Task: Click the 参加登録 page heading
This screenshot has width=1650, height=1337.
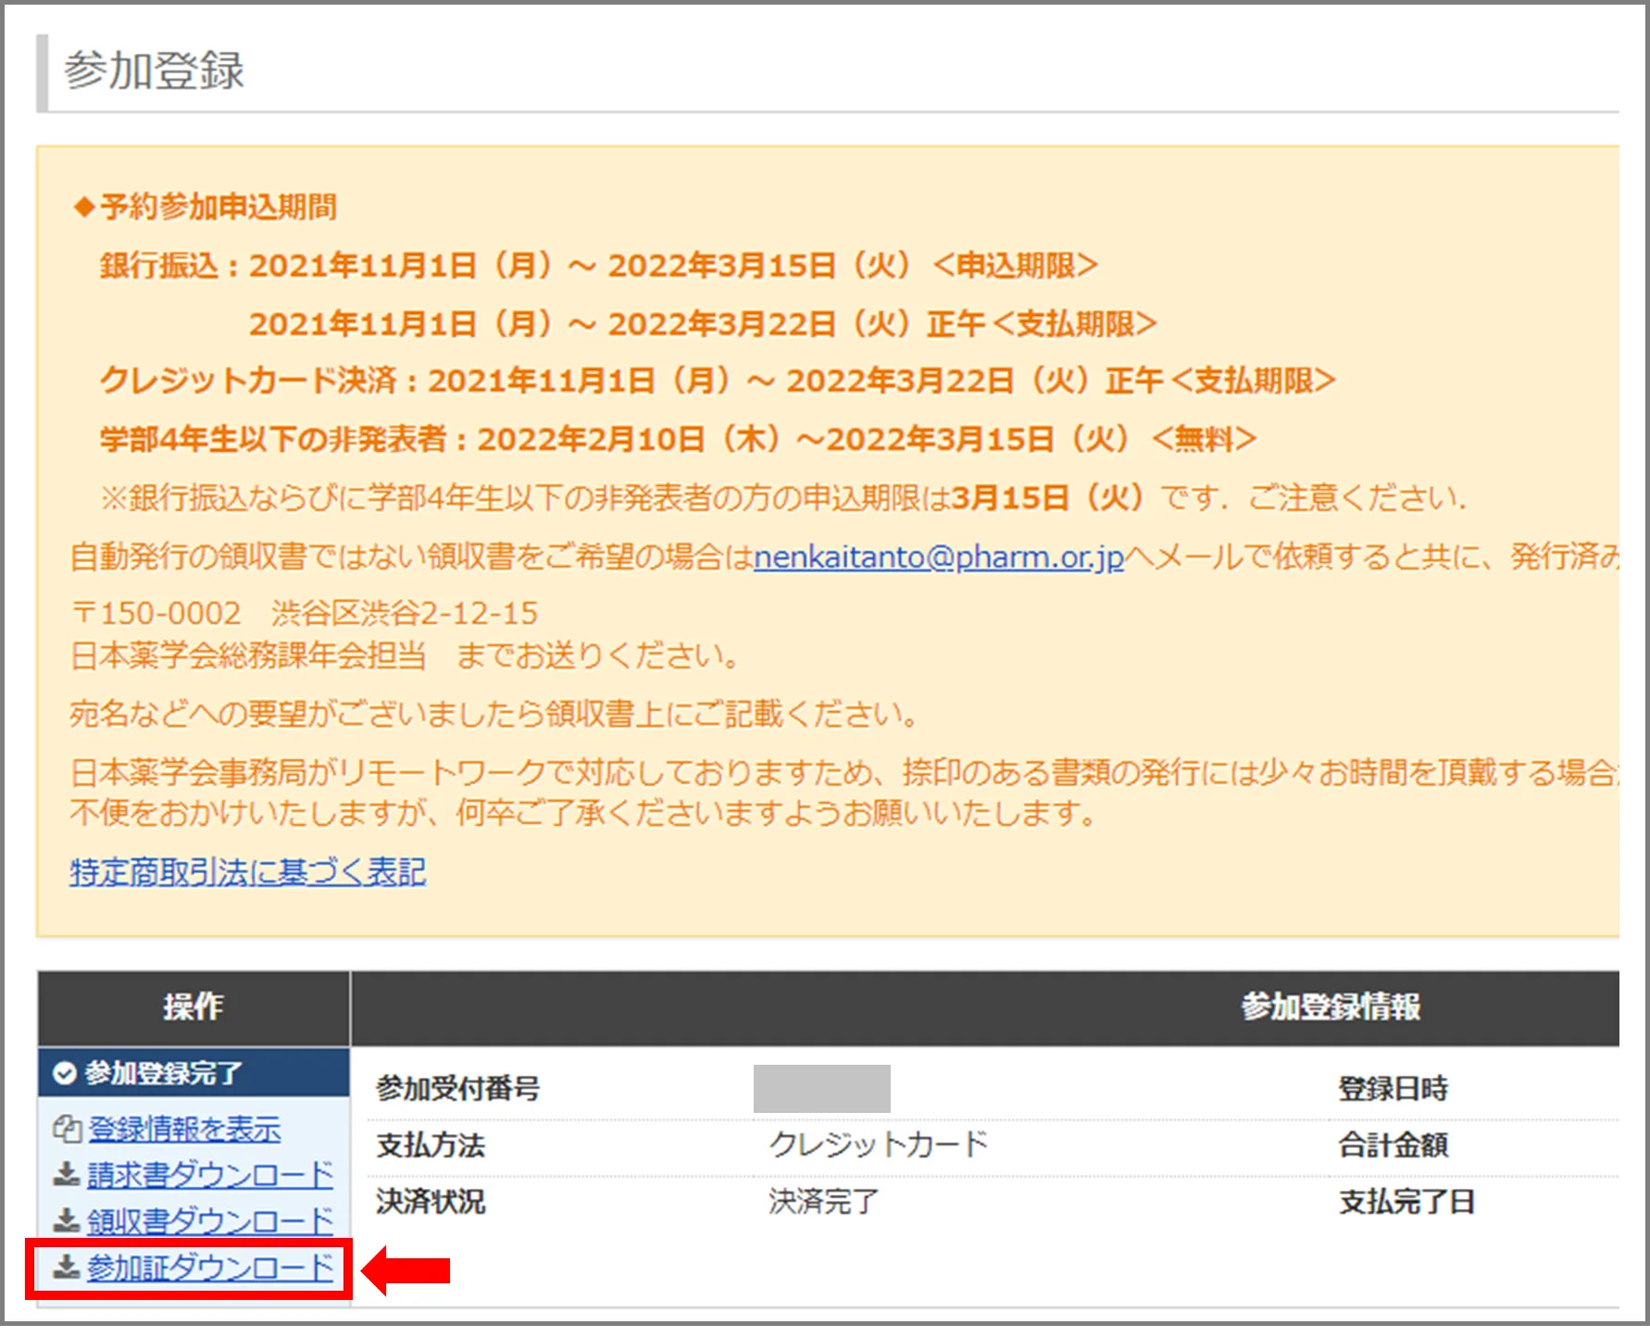Action: tap(154, 70)
